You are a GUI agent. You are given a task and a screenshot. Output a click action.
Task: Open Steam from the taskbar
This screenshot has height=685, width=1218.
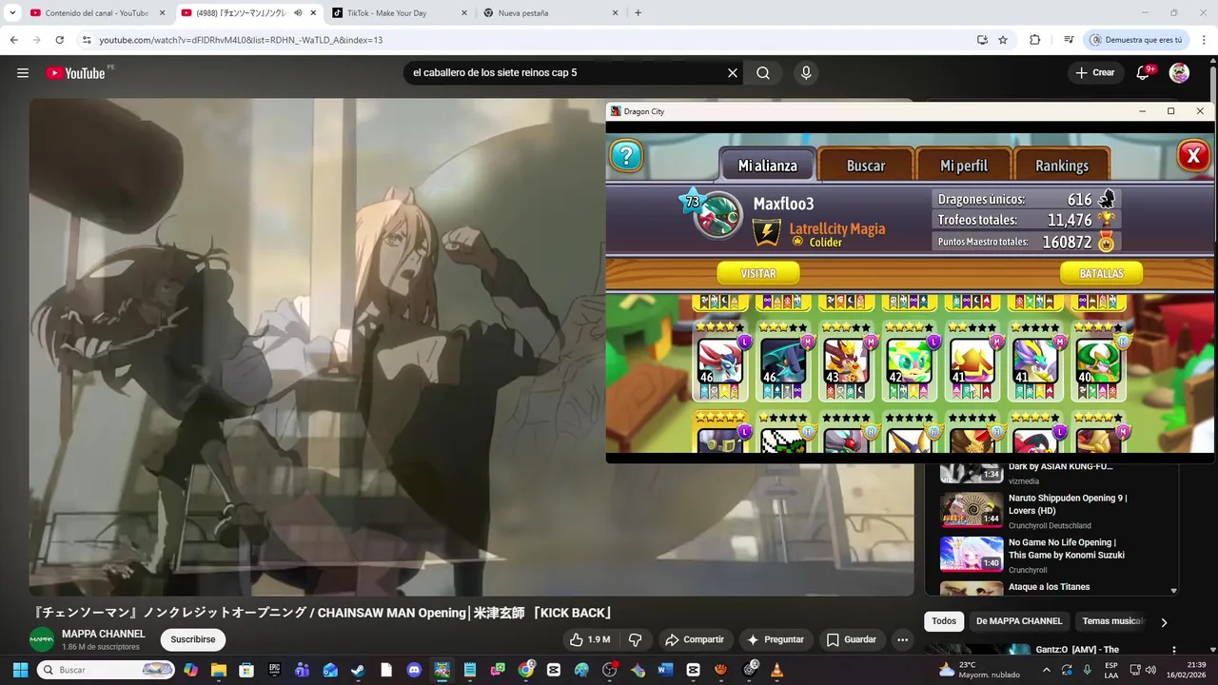[x=358, y=670]
